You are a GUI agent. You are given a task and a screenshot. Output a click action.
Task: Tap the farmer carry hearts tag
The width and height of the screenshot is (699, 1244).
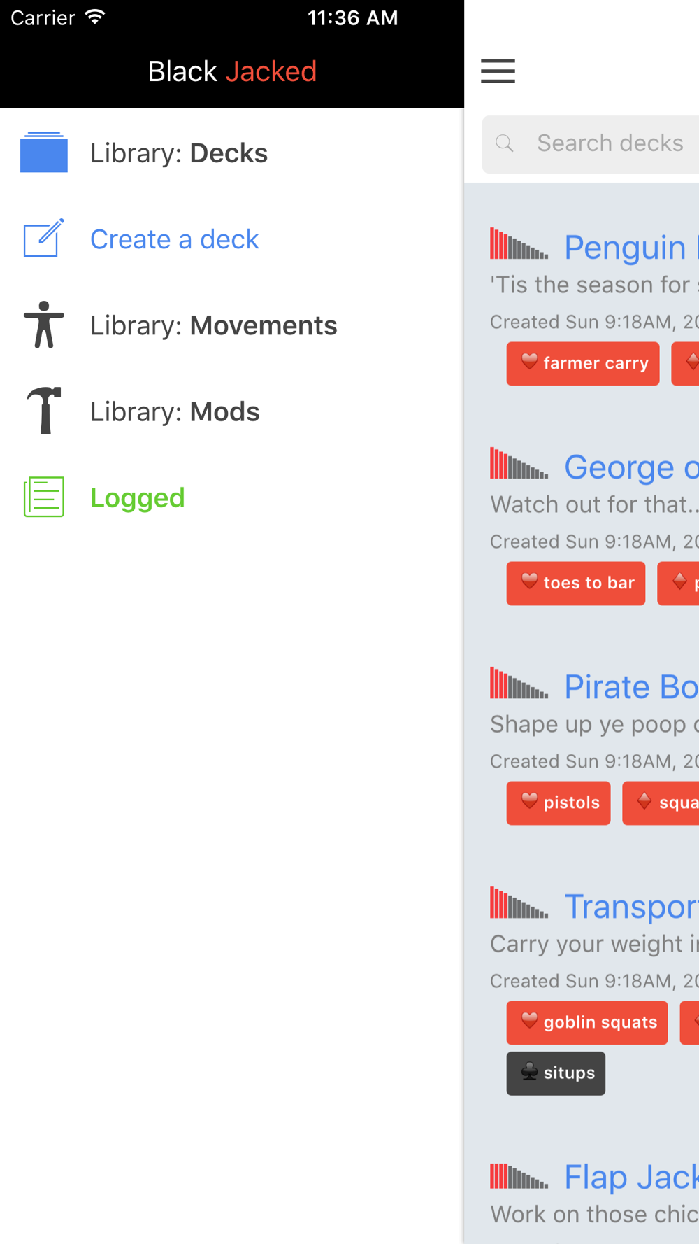point(583,363)
